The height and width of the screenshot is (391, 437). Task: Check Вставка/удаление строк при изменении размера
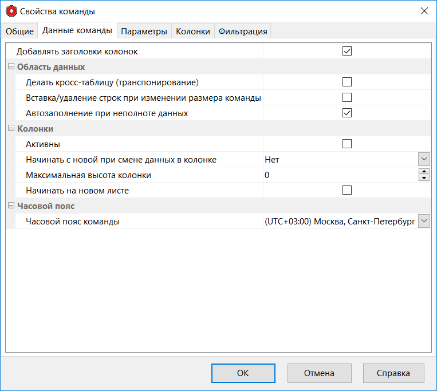[347, 97]
